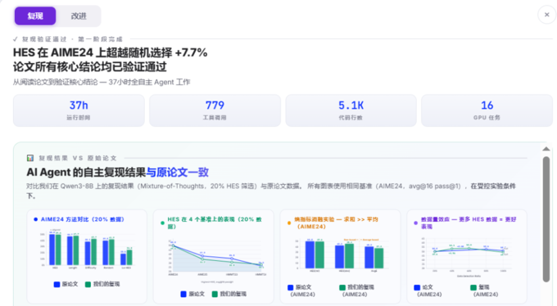Open the AIME24 方法对比 bar chart

pyautogui.click(x=87, y=249)
